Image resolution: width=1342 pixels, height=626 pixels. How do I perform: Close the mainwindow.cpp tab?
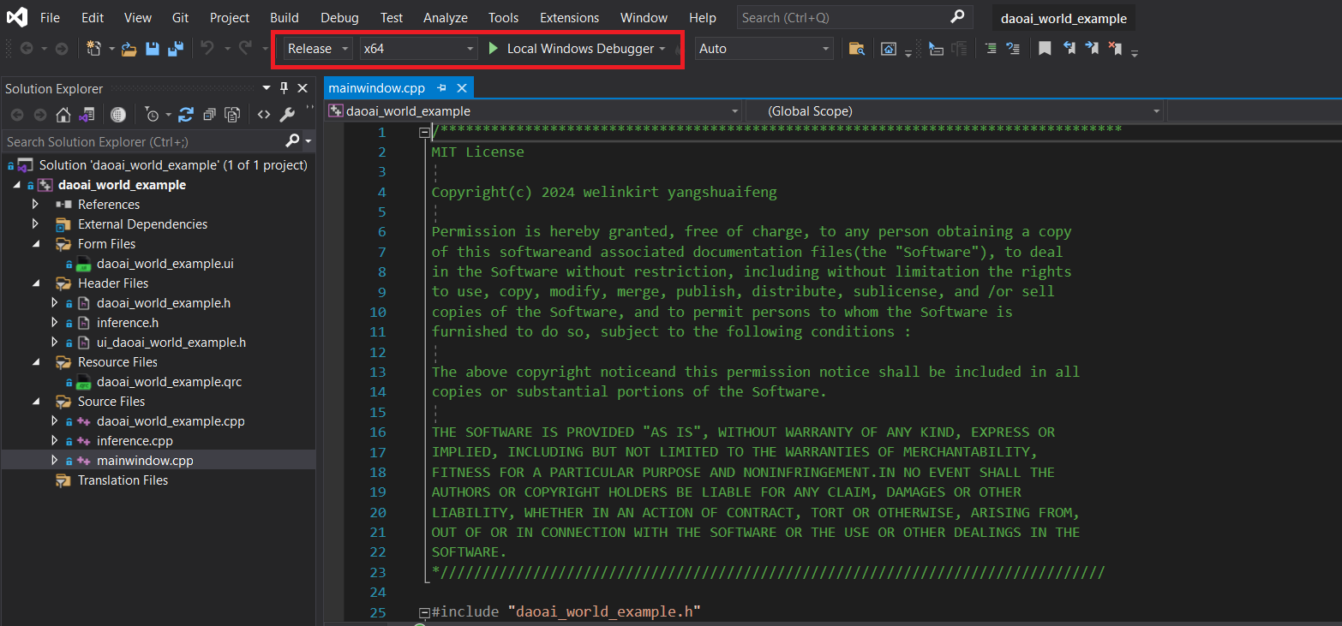tap(461, 87)
